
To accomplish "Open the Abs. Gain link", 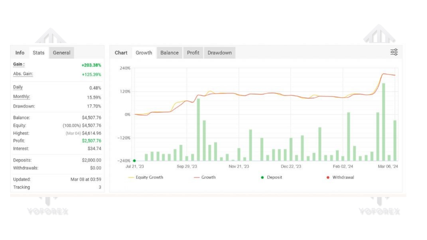I will (23, 73).
